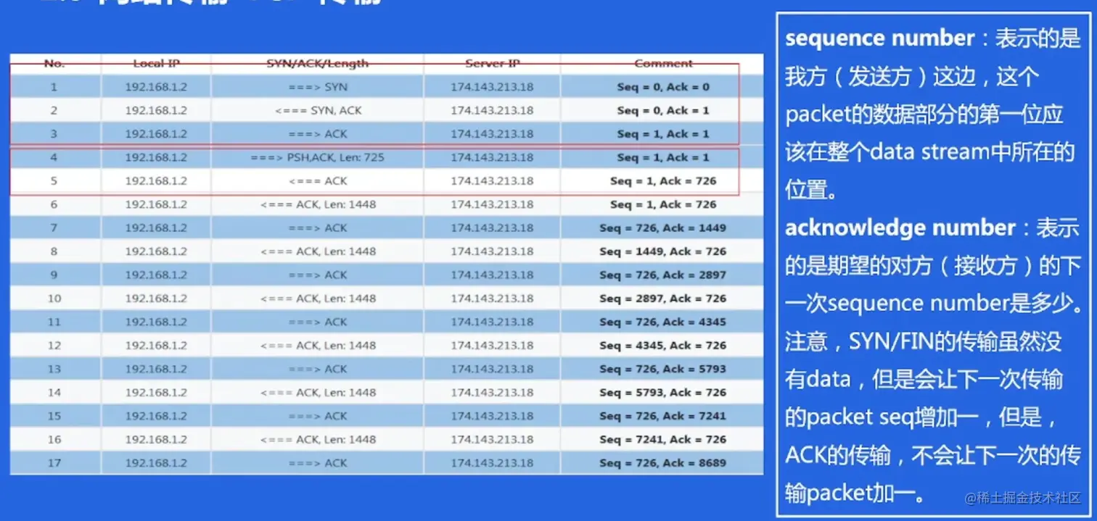The image size is (1097, 521).
Task: Click "<=== ACK, Len: 1448" in row 6
Action: coord(318,204)
